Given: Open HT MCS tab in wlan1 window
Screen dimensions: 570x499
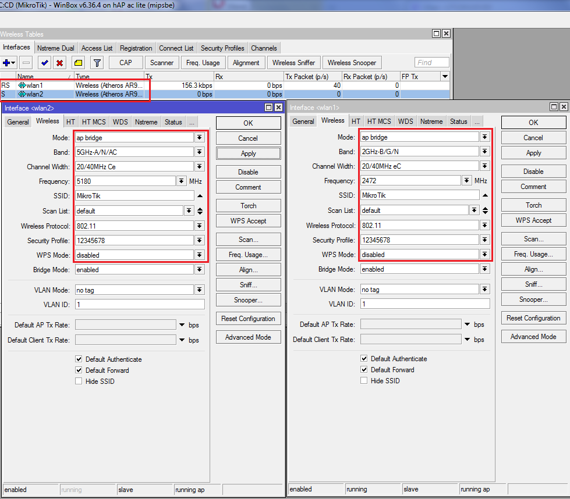Looking at the screenshot, I should tap(379, 122).
